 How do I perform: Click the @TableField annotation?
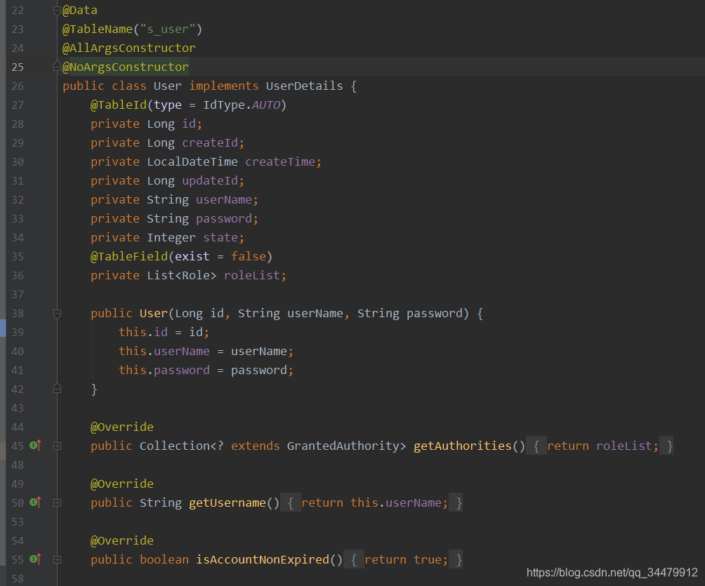point(129,256)
